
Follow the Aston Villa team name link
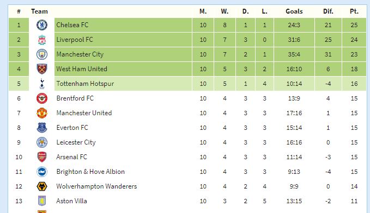[x=71, y=201]
